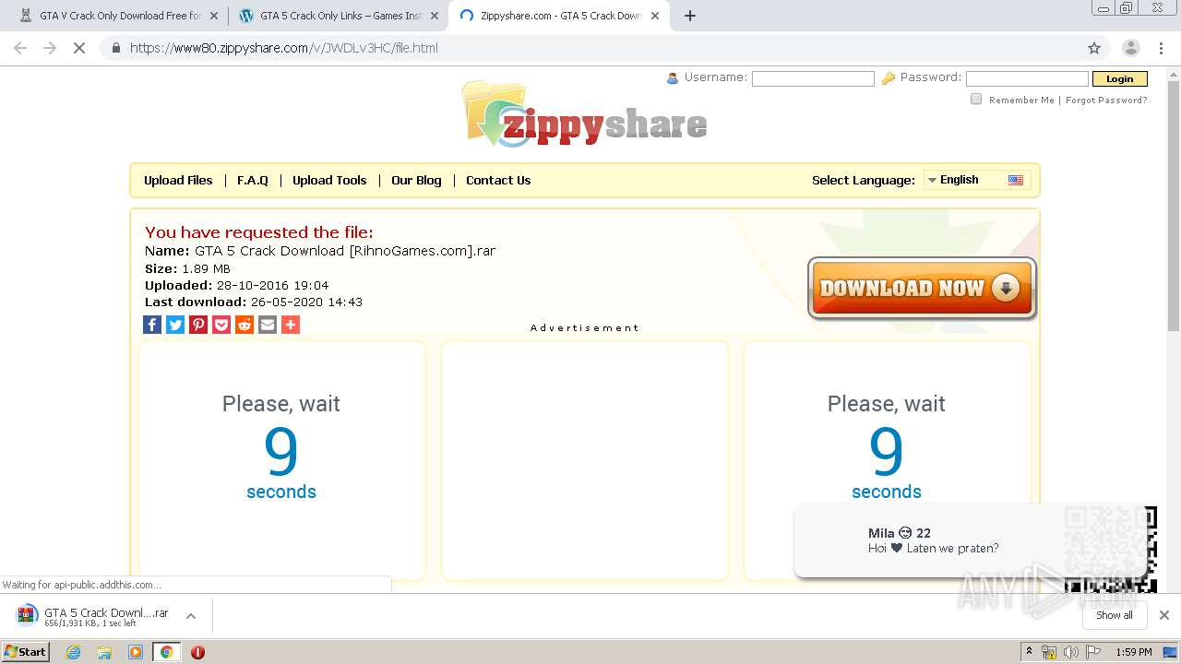
Task: Open Our Blog link
Action: click(416, 180)
